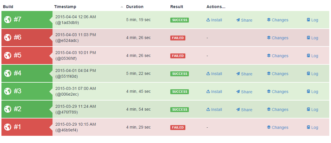Screen dimensions: 331x143
Task: Toggle sort arrow beside Timestamp header
Action: [122, 7]
